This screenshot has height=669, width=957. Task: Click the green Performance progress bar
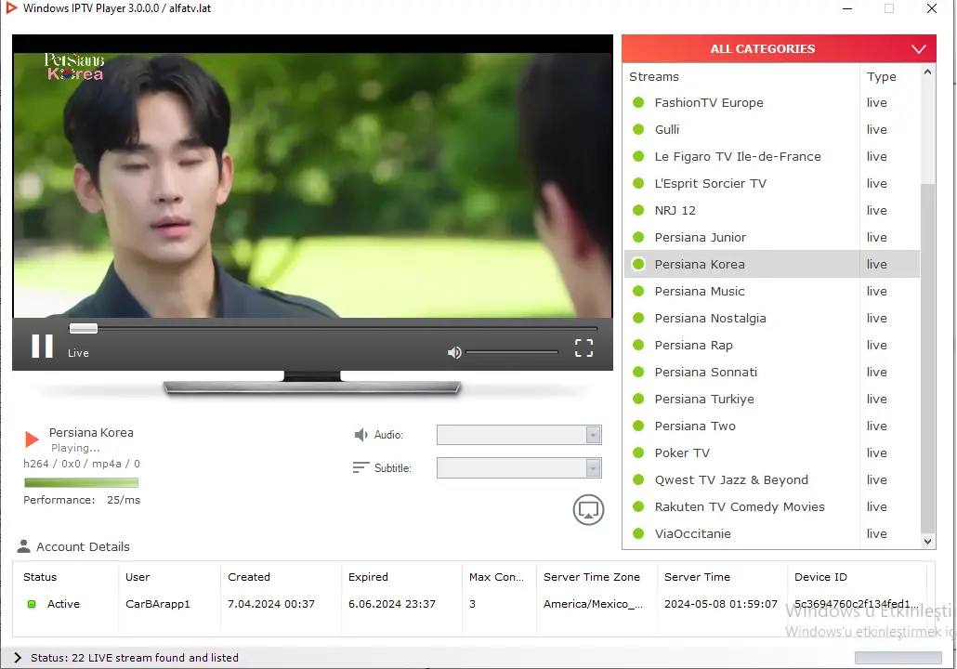(81, 482)
